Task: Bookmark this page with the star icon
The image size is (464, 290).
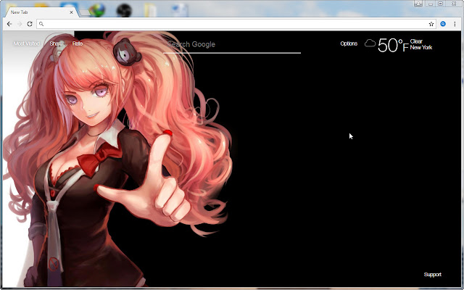Action: click(x=431, y=24)
